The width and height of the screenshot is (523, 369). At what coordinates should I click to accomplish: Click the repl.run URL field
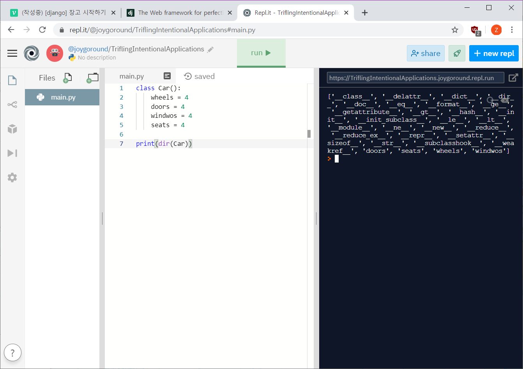[x=415, y=78]
